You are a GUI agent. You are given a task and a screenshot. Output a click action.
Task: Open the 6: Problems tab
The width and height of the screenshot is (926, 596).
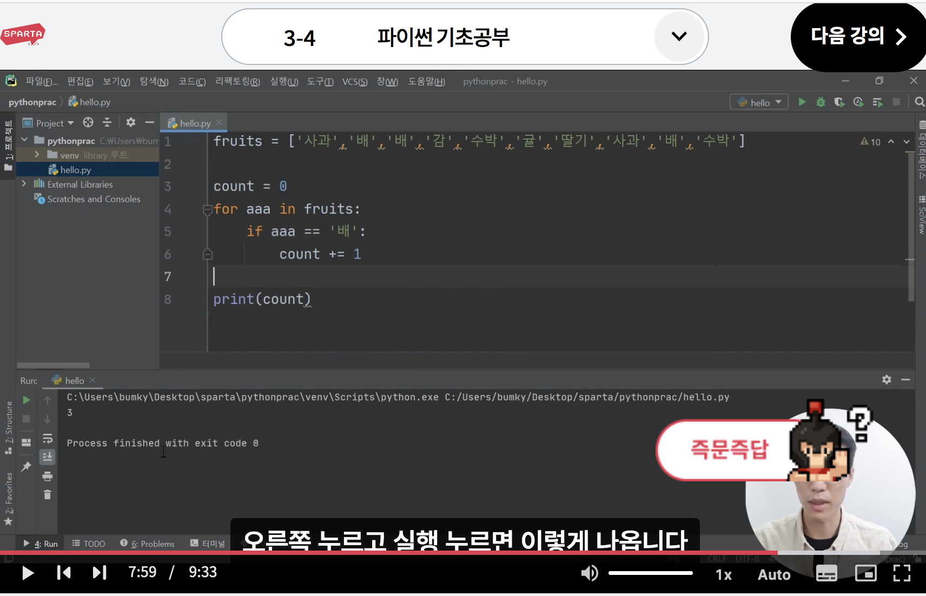click(x=147, y=544)
